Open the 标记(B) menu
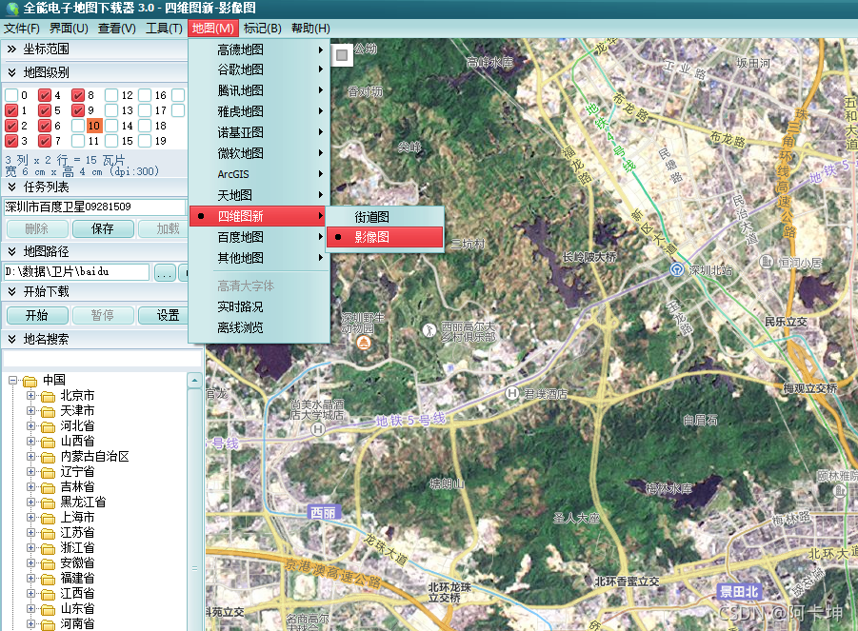 (x=263, y=29)
